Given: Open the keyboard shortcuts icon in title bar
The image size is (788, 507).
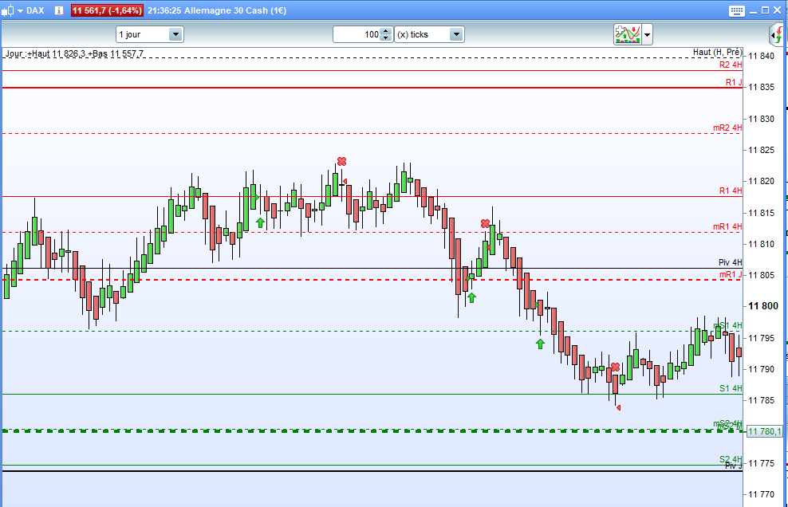Looking at the screenshot, I should coord(736,10).
